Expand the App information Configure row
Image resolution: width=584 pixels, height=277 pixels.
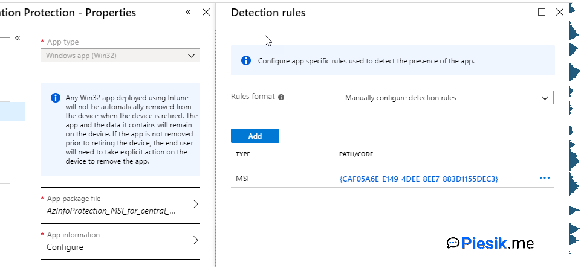(120, 241)
